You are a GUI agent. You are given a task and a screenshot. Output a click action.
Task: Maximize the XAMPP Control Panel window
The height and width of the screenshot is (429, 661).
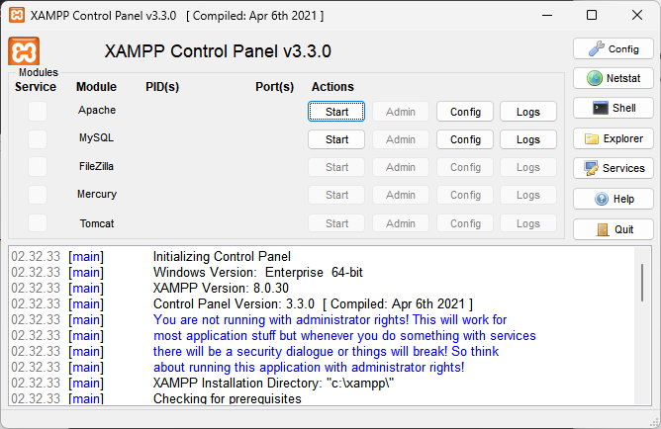[592, 15]
